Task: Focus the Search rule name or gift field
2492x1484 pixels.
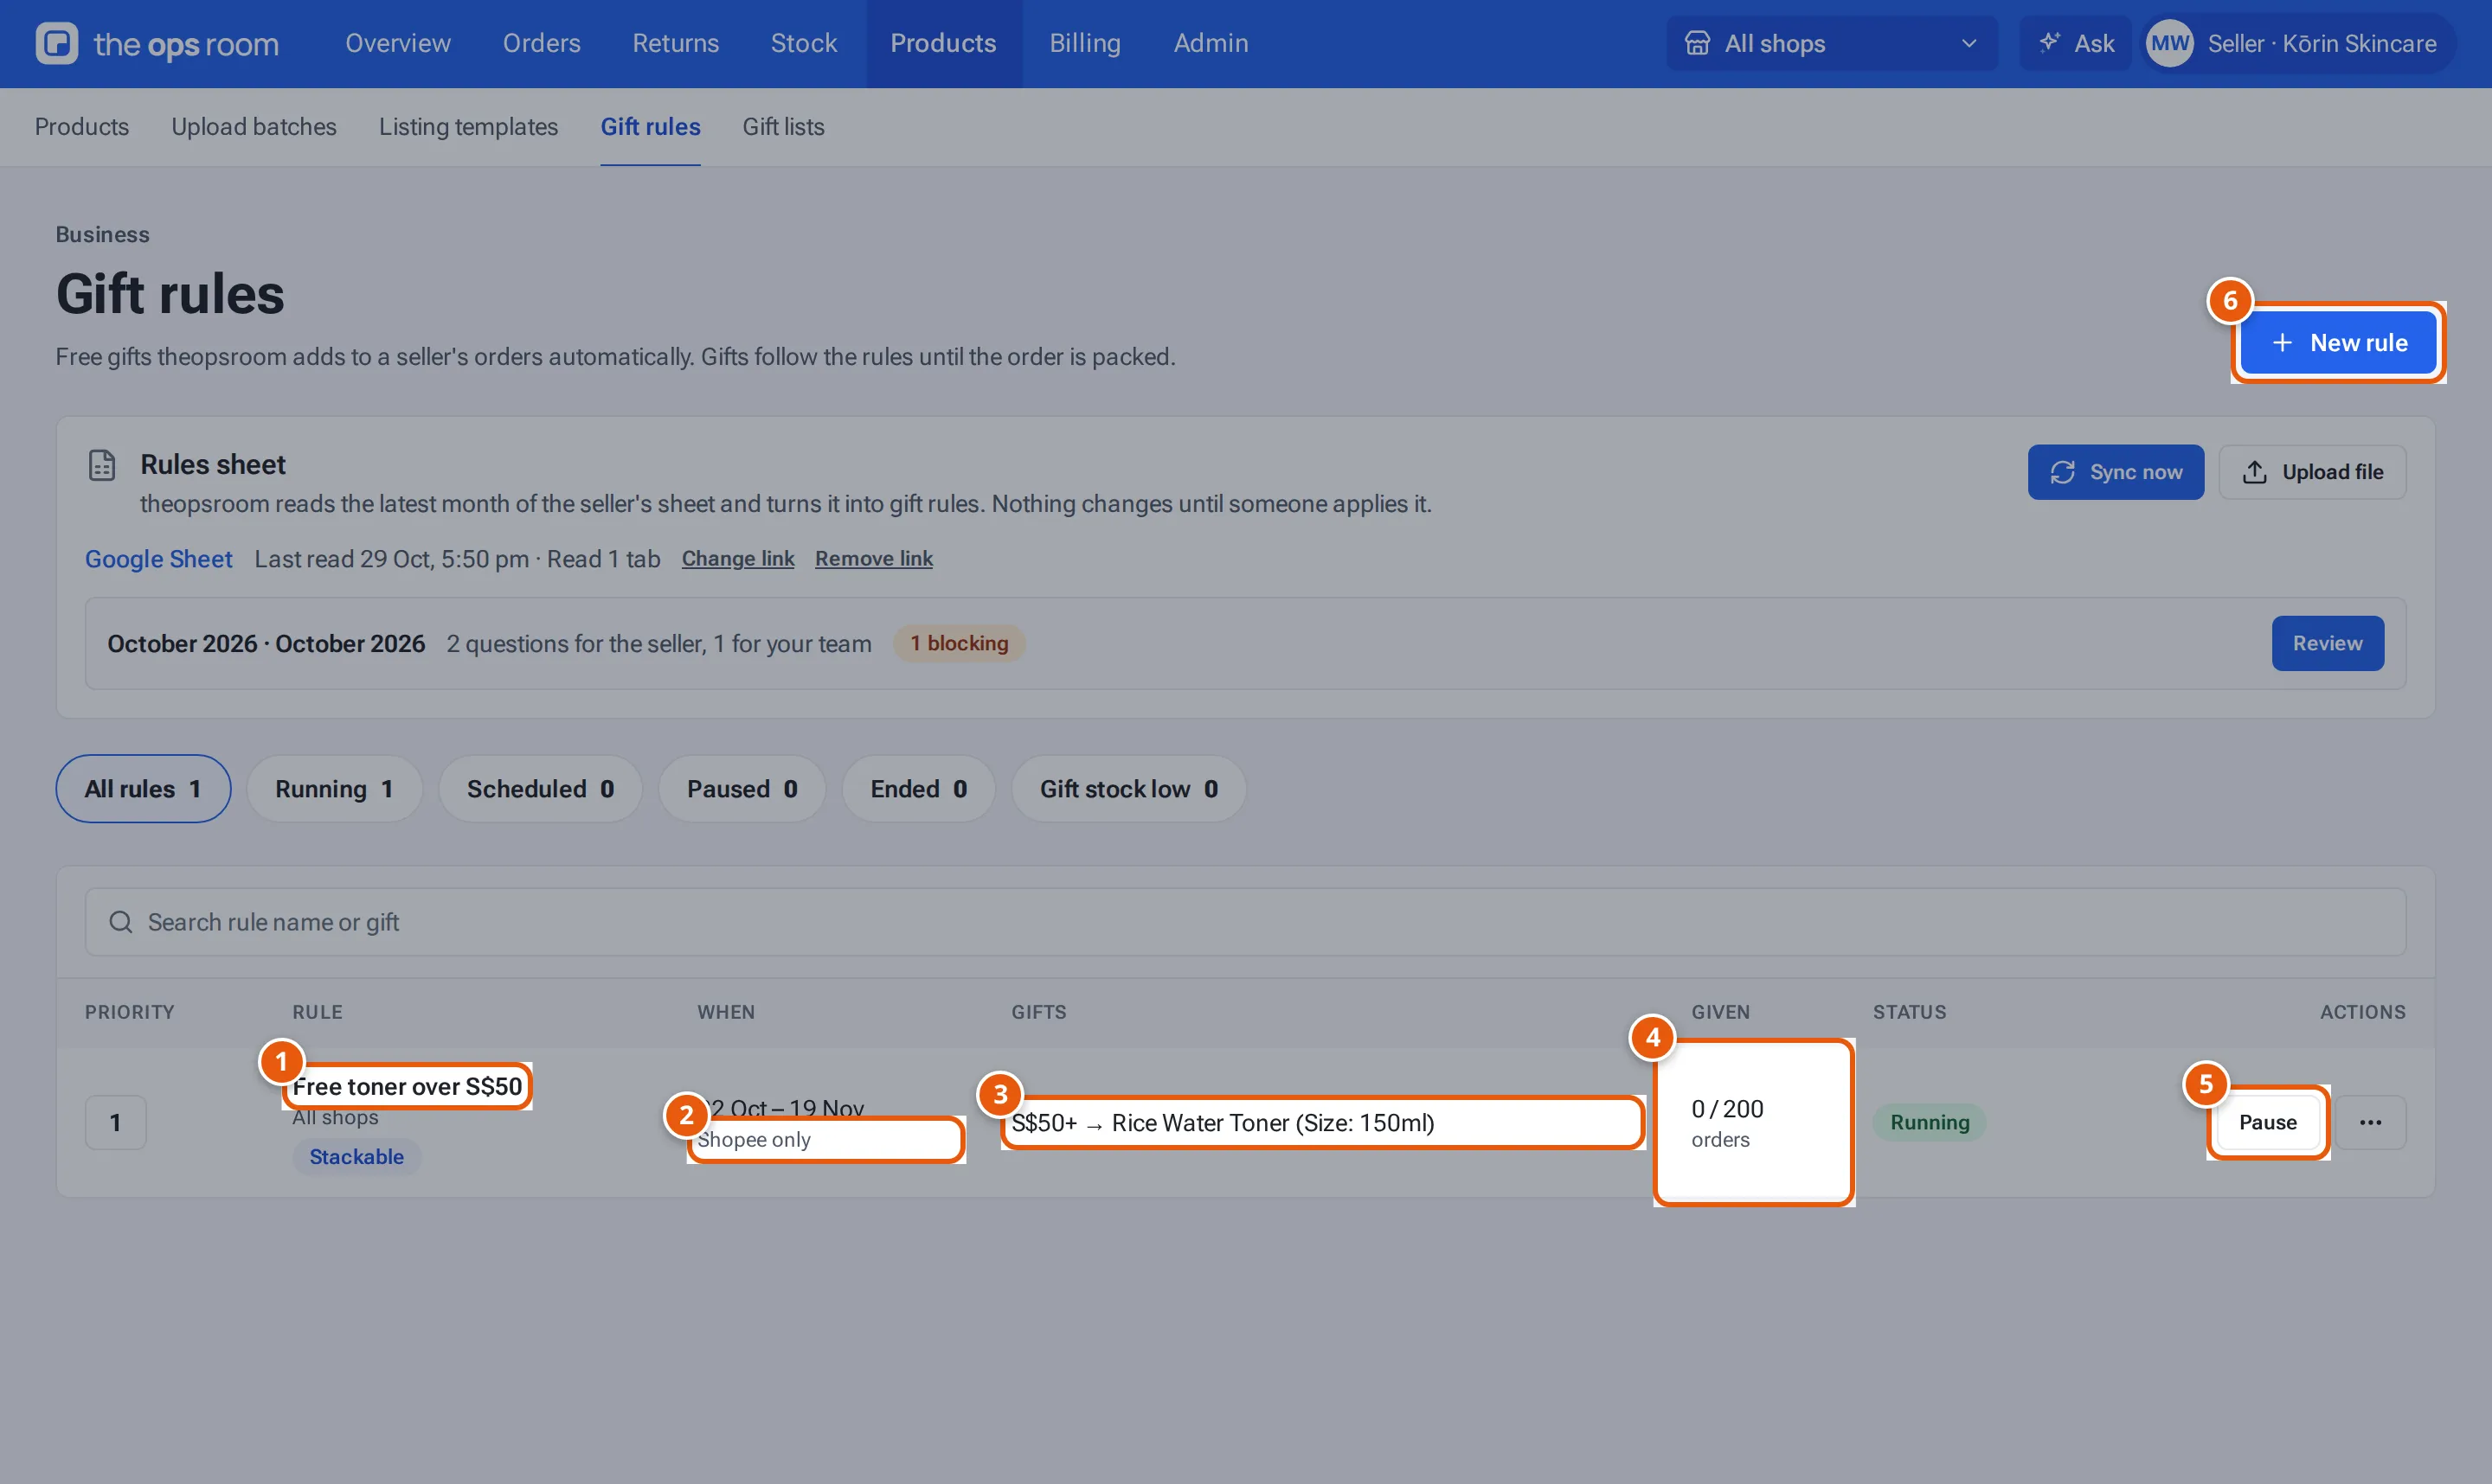Action: click(x=1244, y=921)
